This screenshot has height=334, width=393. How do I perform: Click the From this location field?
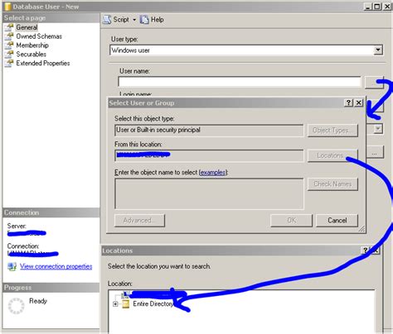point(209,155)
